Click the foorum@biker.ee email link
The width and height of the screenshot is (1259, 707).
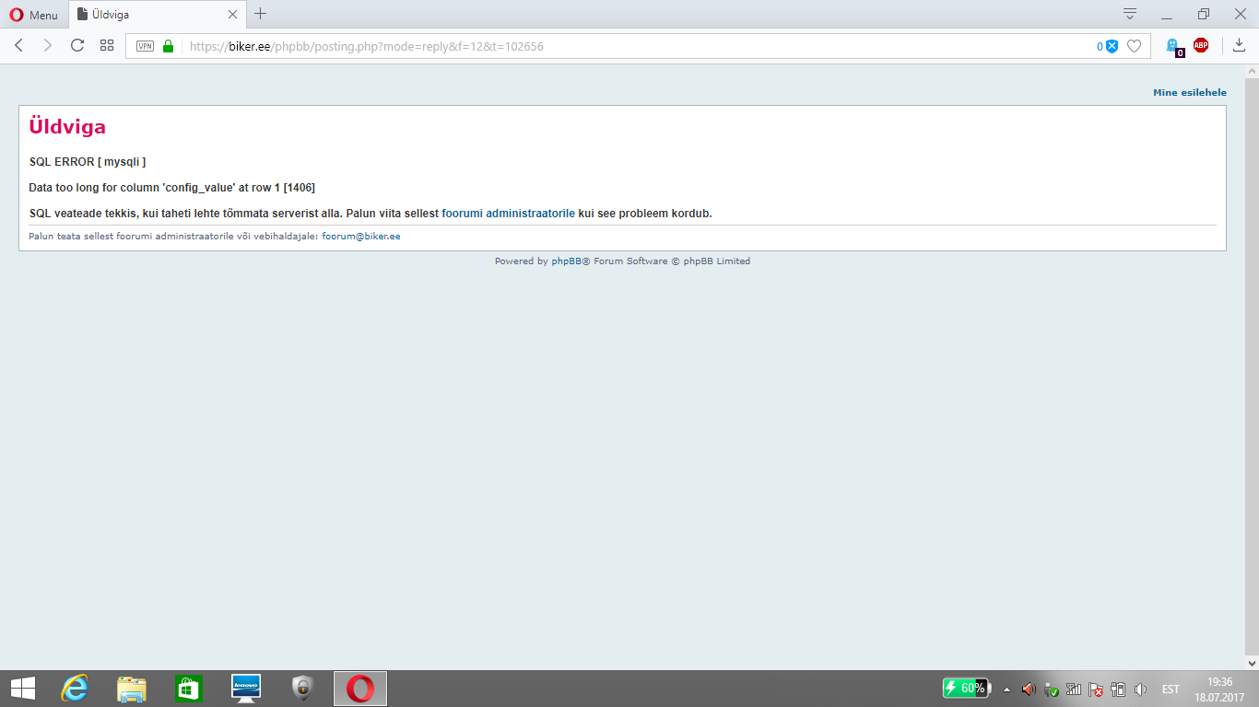tap(360, 237)
